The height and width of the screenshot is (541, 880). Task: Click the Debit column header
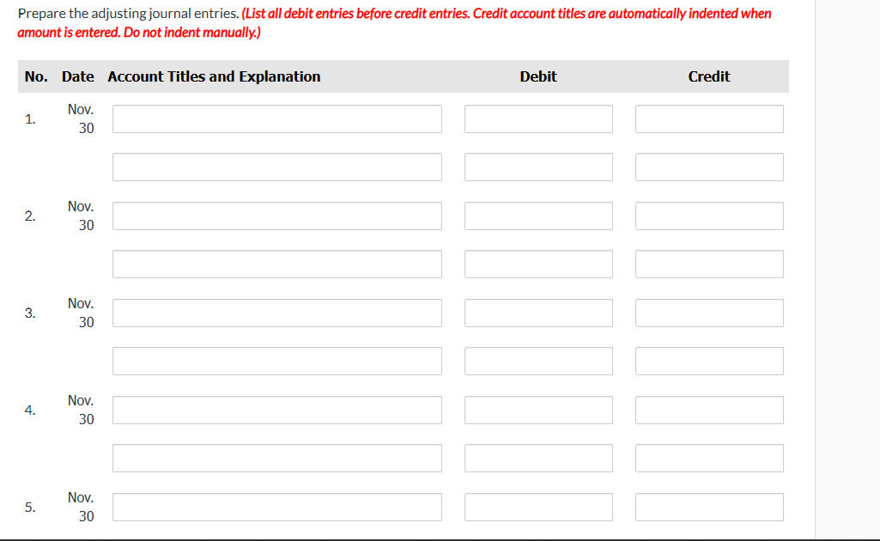(537, 76)
